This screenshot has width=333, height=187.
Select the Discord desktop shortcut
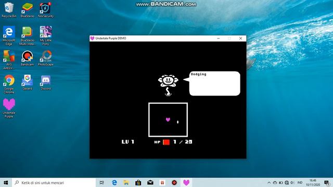pos(46,82)
